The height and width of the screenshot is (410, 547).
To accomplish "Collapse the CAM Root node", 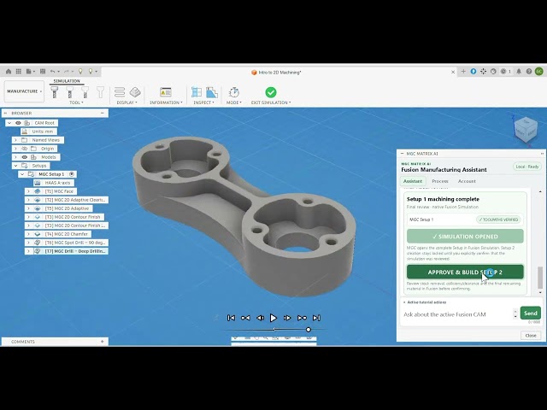I will pos(9,123).
